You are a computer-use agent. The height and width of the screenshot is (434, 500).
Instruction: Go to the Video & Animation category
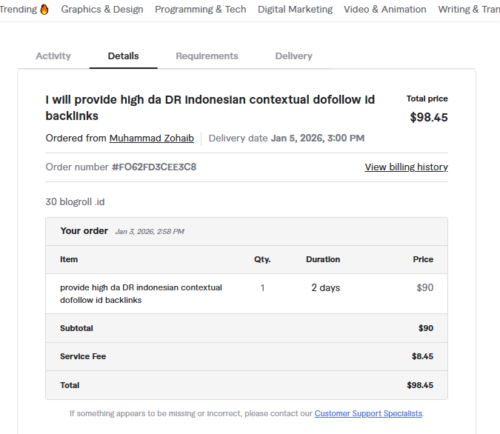tap(384, 10)
